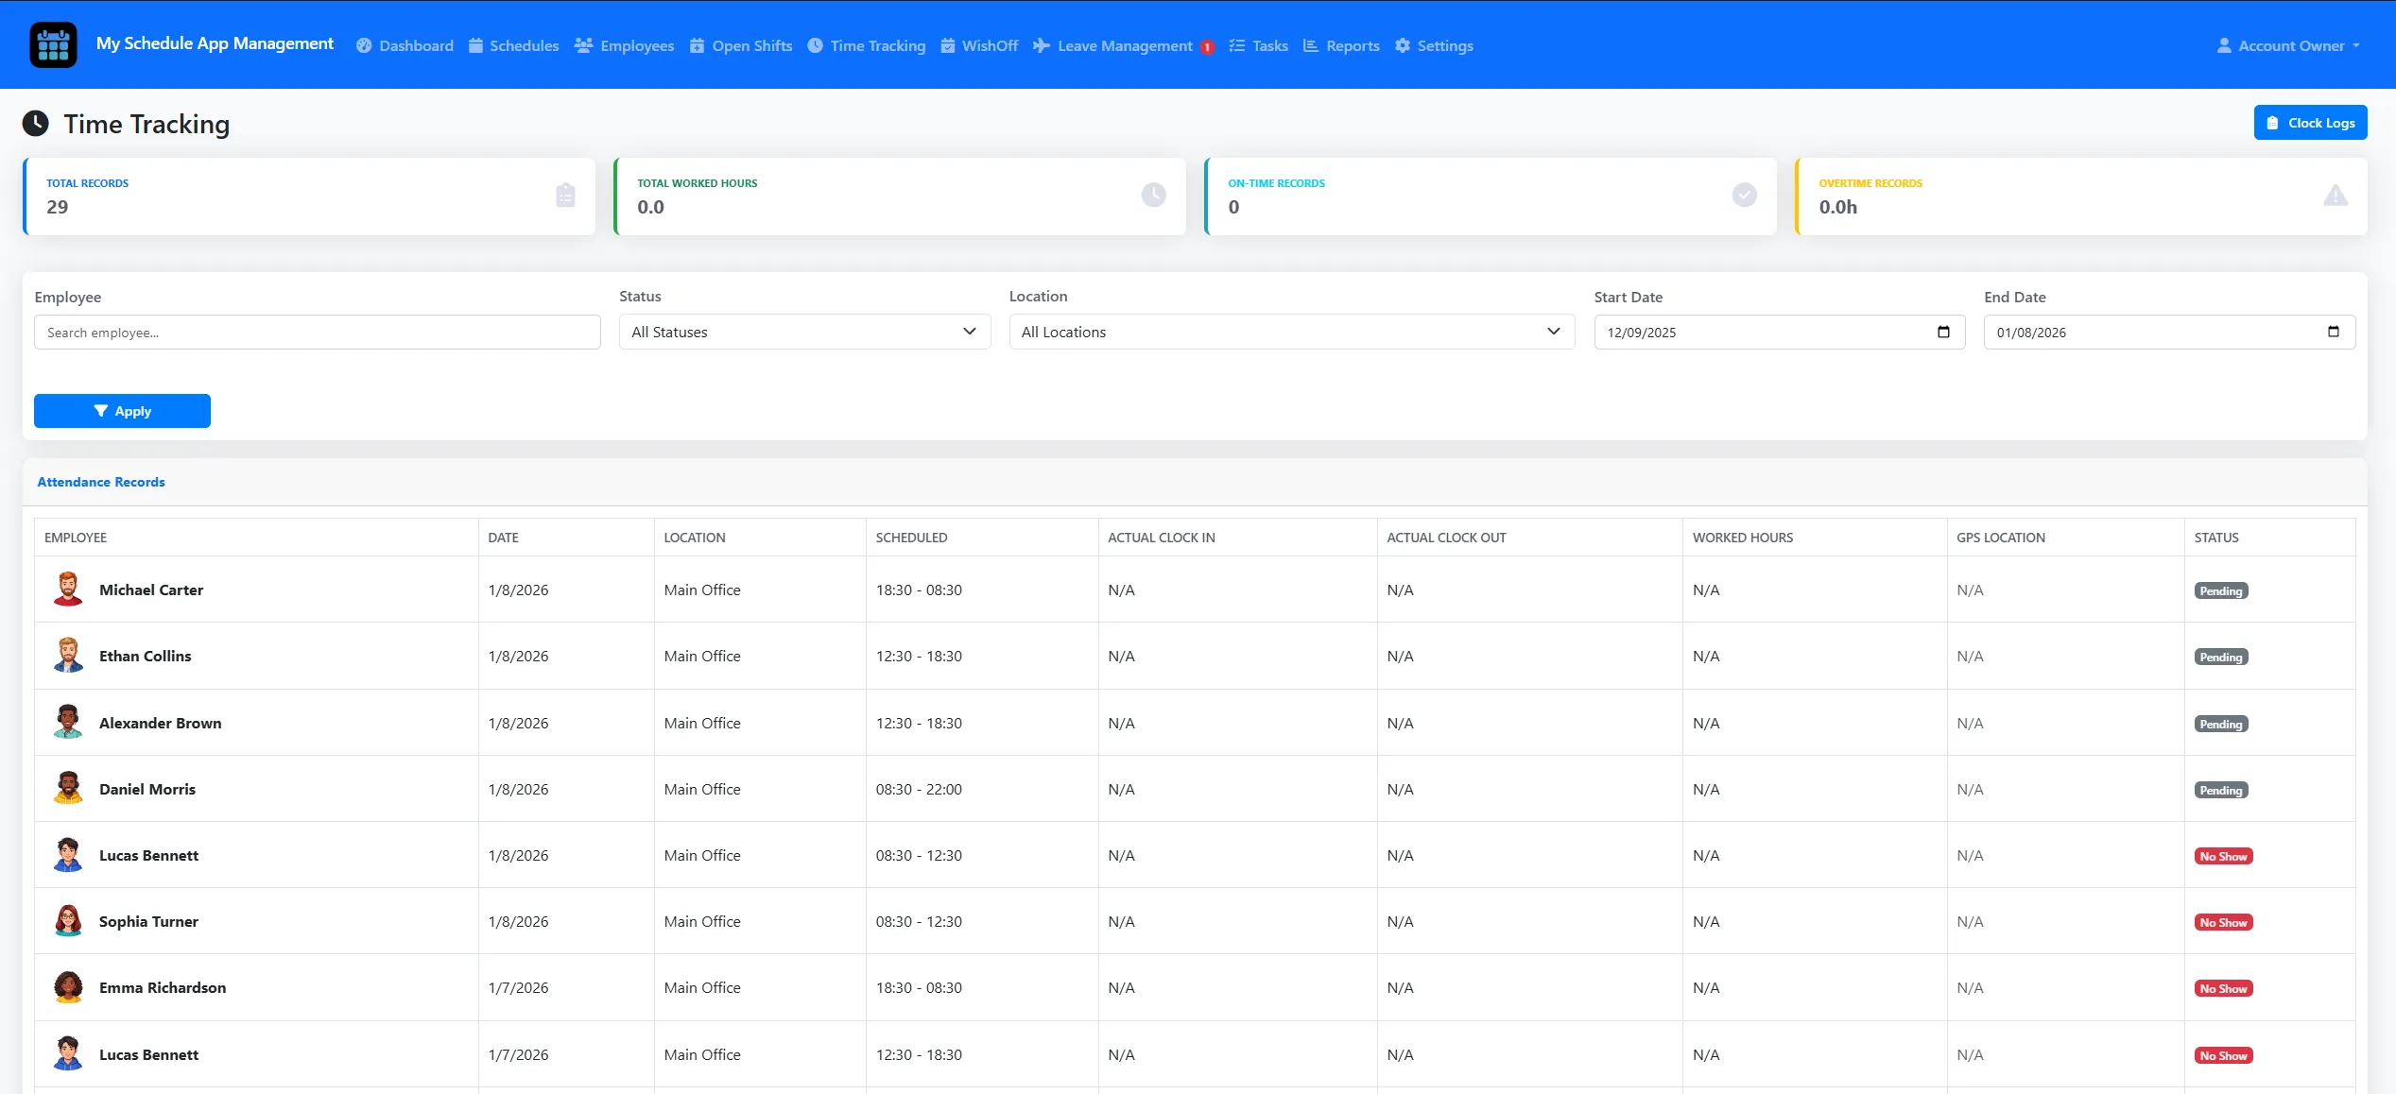Click the Time Tracking clock icon
This screenshot has width=2396, height=1094.
(x=814, y=45)
